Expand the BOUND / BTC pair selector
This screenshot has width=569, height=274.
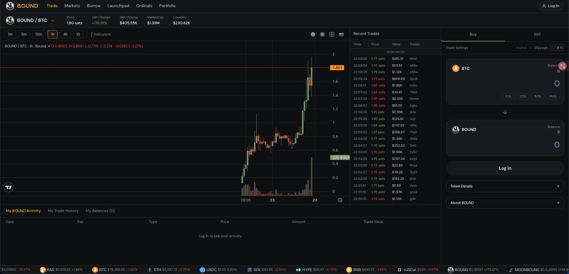coord(31,20)
